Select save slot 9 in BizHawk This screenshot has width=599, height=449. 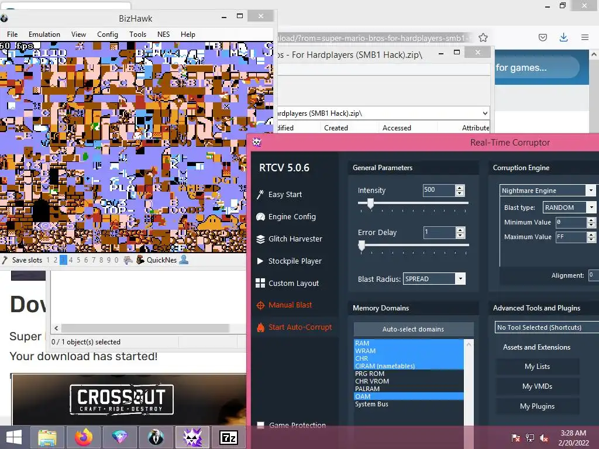coord(109,260)
